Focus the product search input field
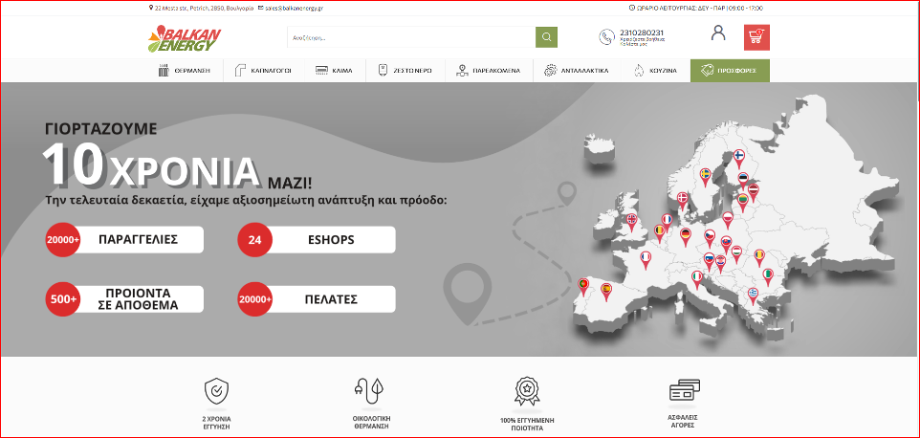The image size is (920, 438). tap(410, 37)
